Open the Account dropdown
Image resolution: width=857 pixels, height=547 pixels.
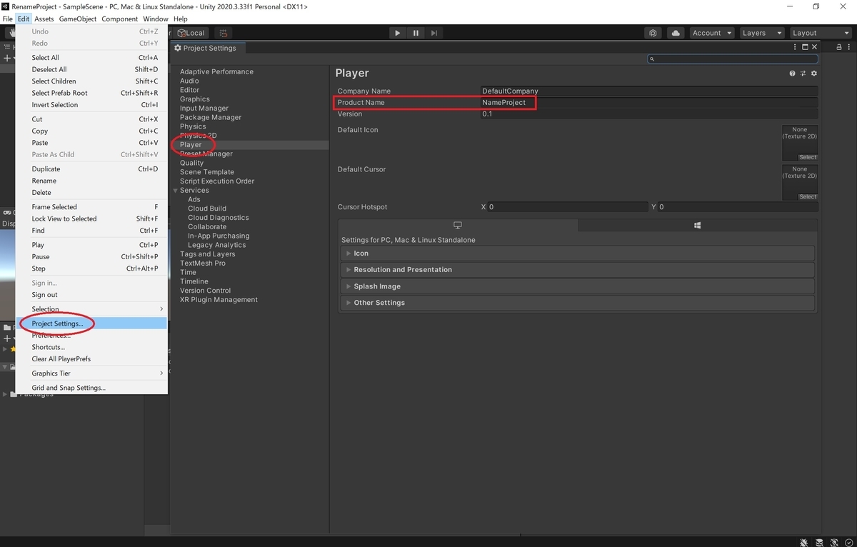tap(711, 33)
